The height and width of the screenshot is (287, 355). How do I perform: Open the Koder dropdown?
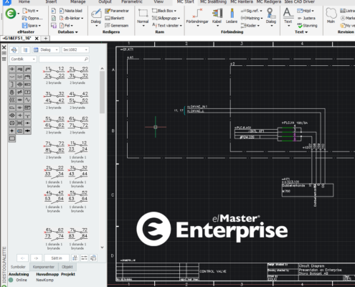click(250, 25)
